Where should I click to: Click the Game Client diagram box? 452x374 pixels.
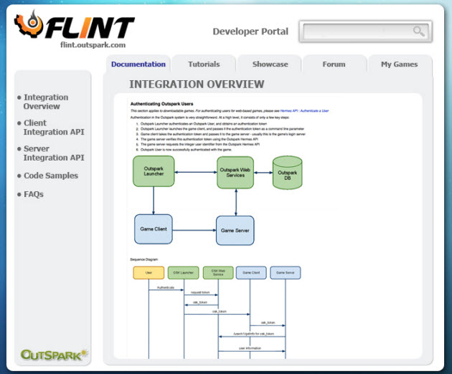click(154, 229)
